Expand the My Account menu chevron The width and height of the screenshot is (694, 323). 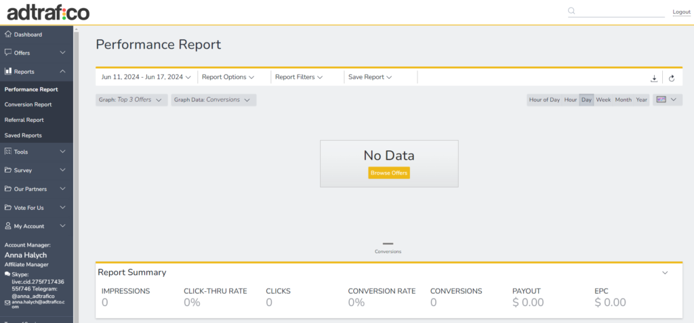[63, 225]
